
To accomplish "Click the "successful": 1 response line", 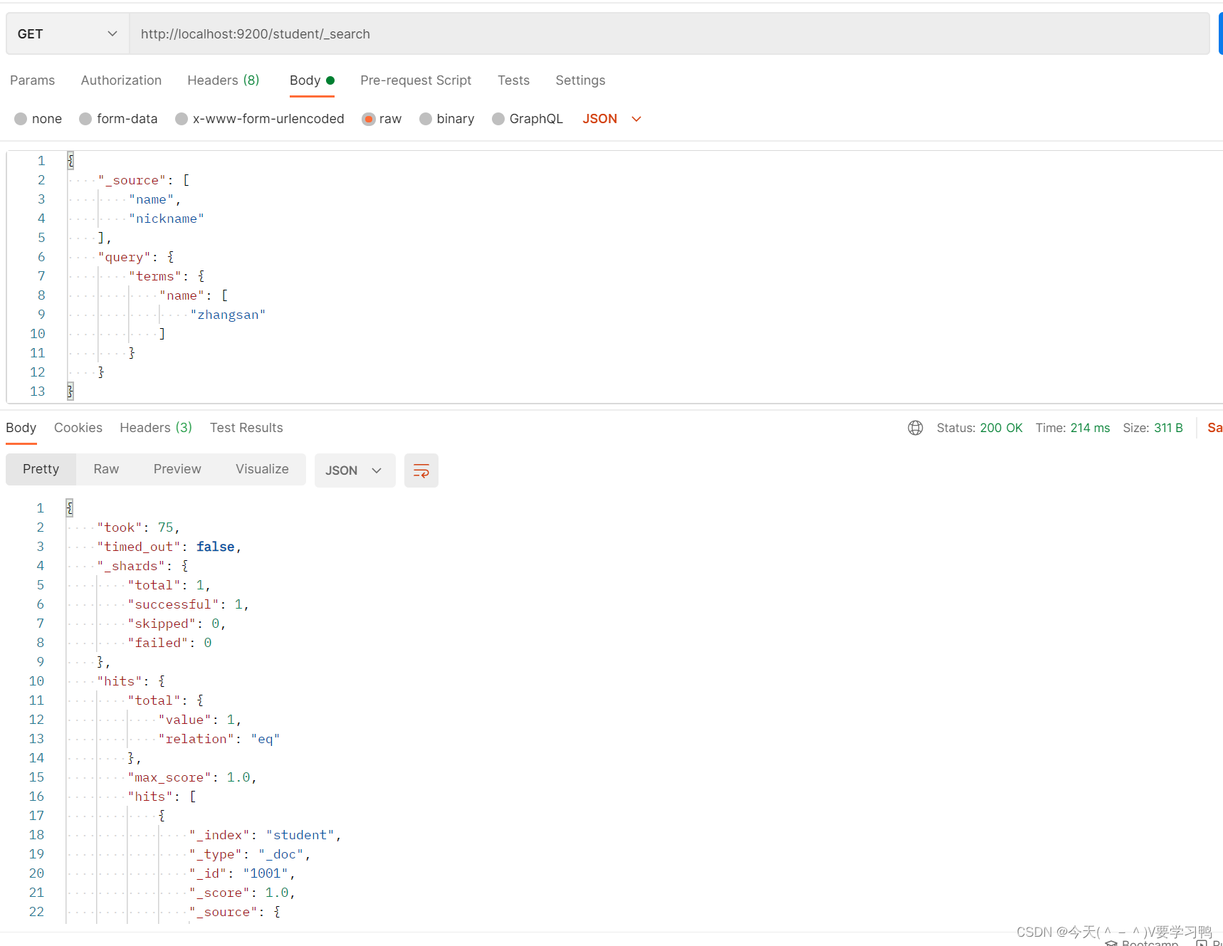I will 188,604.
